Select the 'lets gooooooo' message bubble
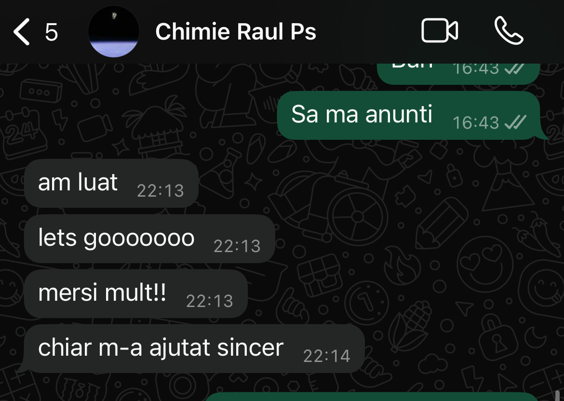 point(149,239)
